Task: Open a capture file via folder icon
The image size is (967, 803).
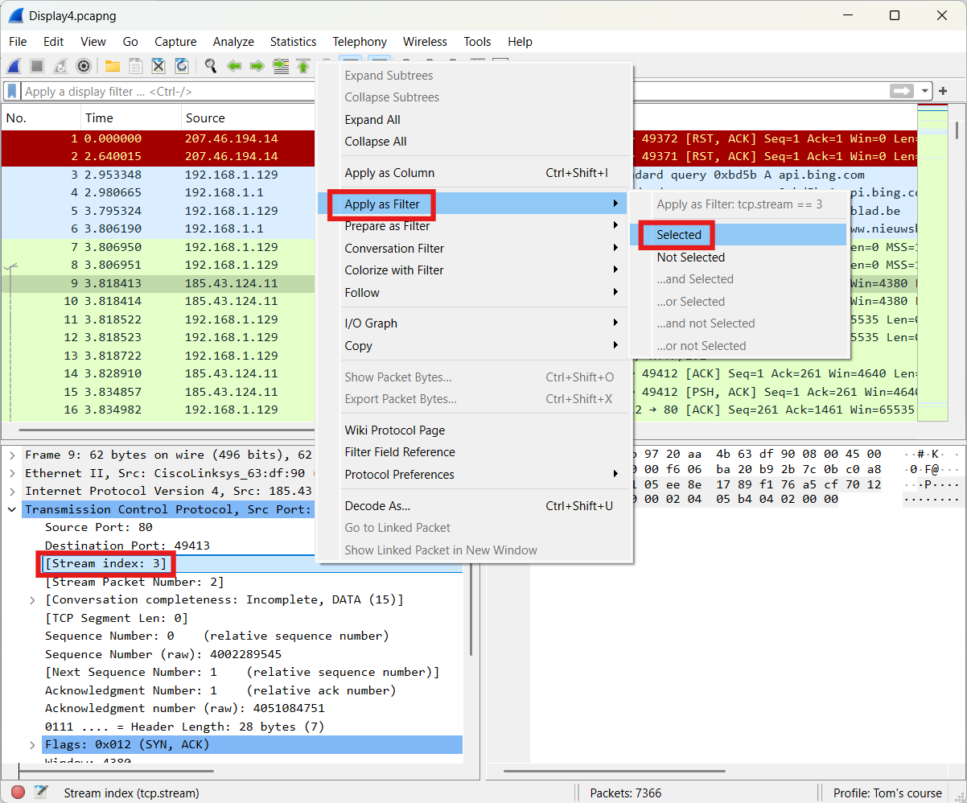Action: click(113, 66)
